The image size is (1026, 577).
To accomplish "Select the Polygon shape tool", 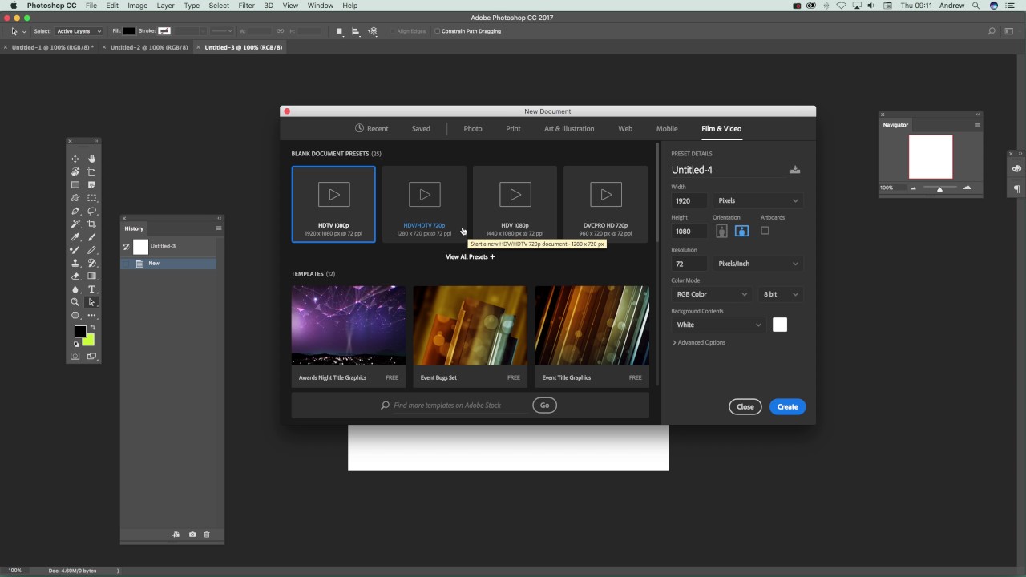I will [x=75, y=315].
